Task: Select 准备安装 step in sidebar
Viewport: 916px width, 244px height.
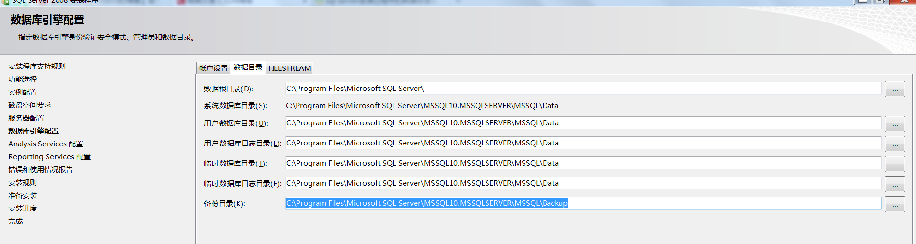Action: [23, 196]
